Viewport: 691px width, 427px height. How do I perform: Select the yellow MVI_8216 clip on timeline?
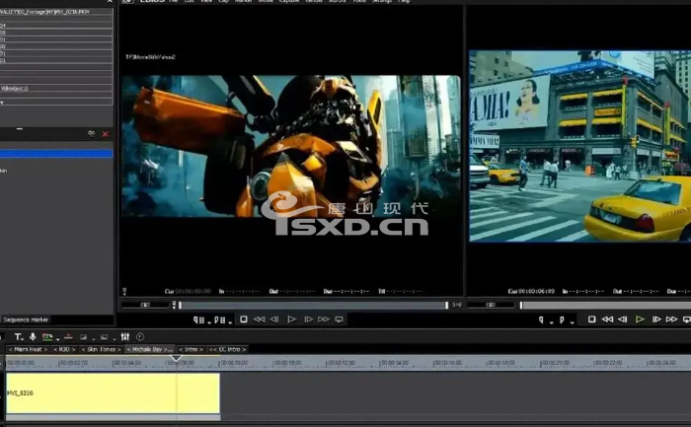tap(113, 393)
